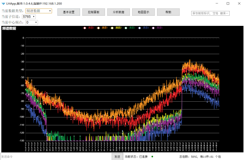
Task: Open the 当前子信道 5765 dropdown
Action: (29, 17)
